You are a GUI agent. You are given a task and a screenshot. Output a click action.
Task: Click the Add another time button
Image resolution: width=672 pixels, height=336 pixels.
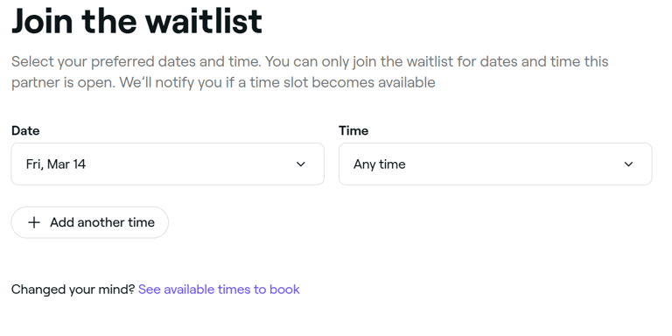90,222
